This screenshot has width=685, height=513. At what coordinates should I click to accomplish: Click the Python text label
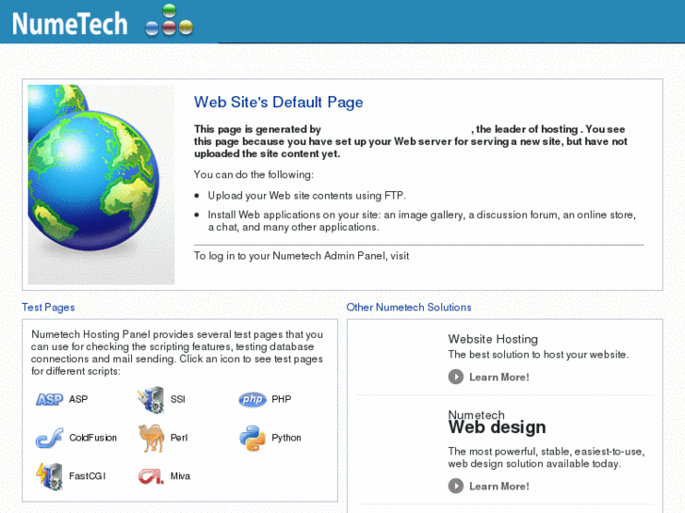coord(286,438)
